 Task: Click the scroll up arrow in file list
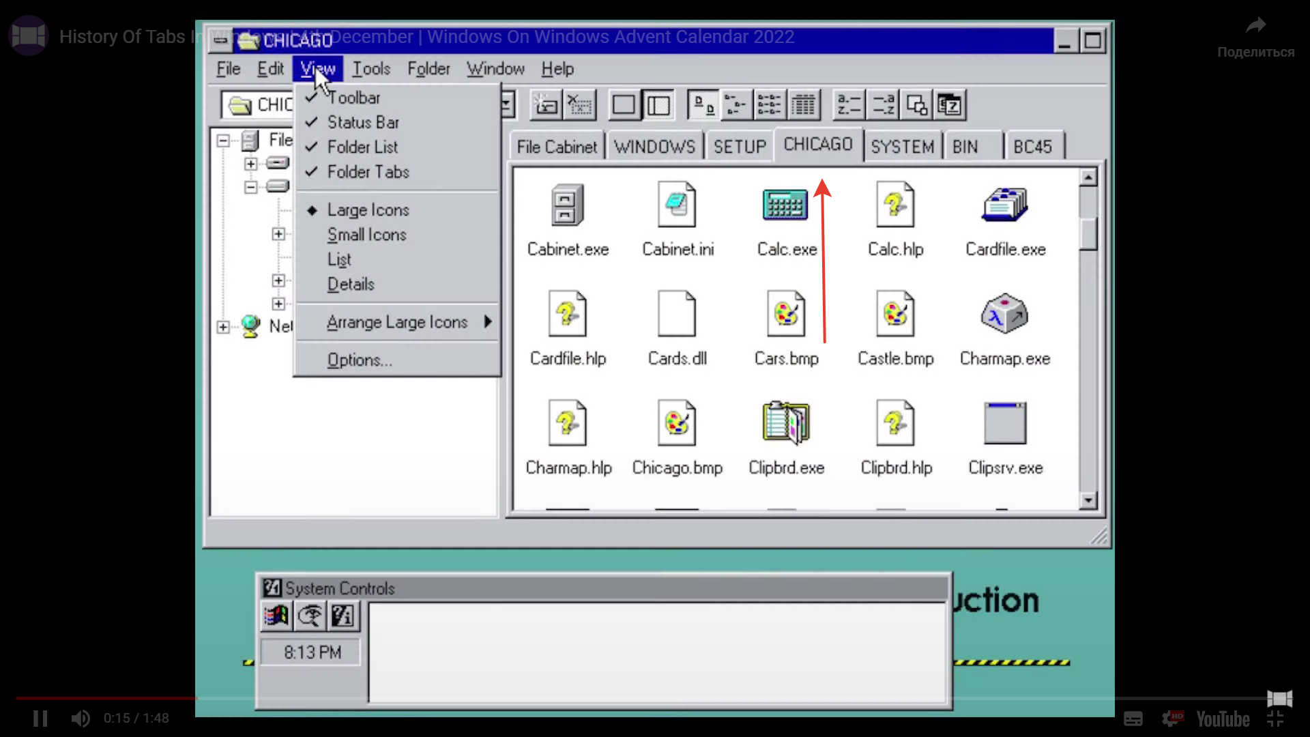1088,177
